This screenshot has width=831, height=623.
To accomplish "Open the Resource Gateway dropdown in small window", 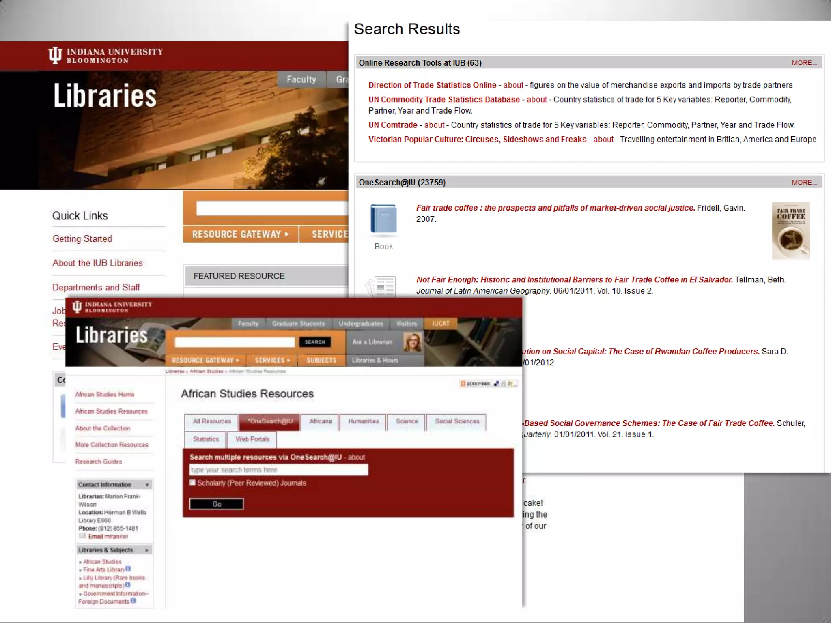I will coord(205,360).
